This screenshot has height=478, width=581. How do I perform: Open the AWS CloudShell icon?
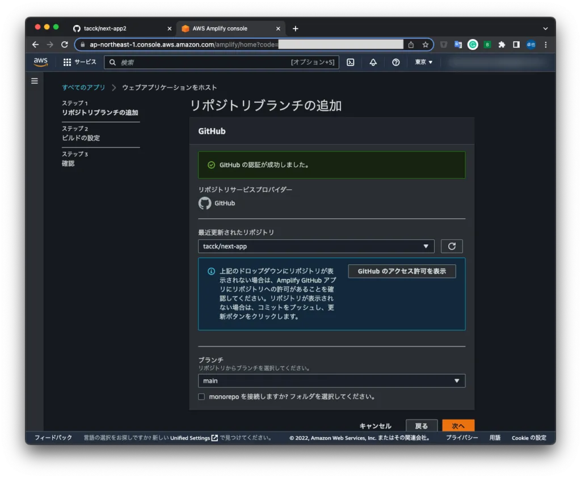click(x=351, y=62)
